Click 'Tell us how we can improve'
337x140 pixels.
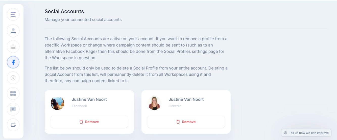click(309, 133)
